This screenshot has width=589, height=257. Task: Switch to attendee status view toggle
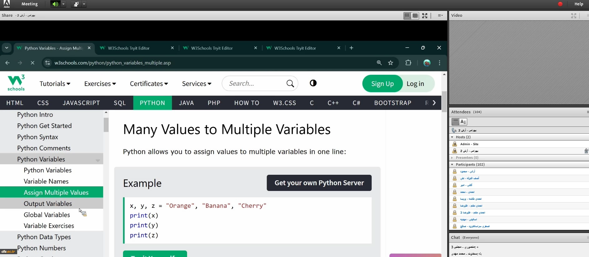(x=463, y=122)
